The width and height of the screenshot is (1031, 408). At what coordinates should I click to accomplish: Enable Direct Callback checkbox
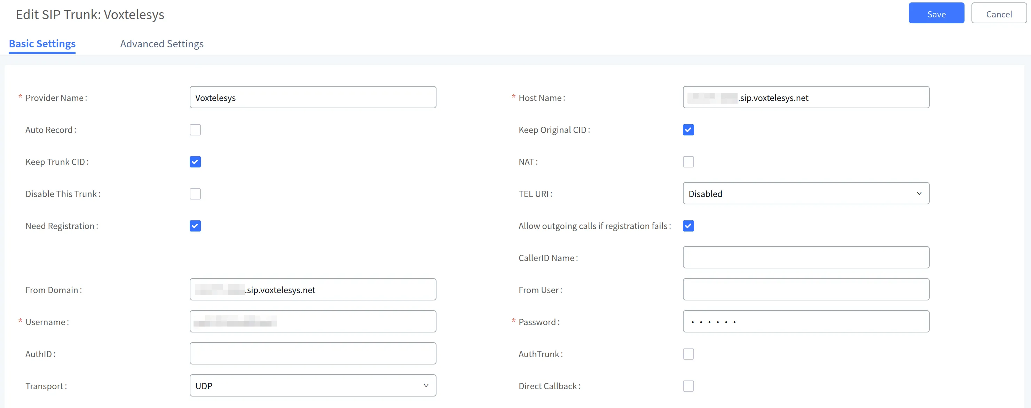pyautogui.click(x=688, y=386)
